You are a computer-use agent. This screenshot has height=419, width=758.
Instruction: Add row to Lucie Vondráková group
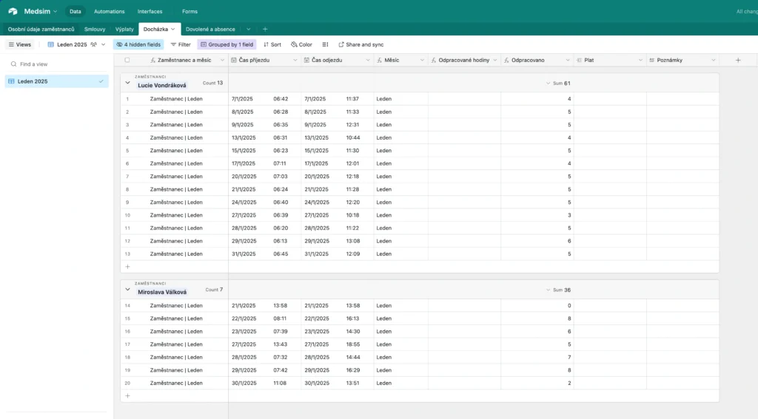[127, 266]
